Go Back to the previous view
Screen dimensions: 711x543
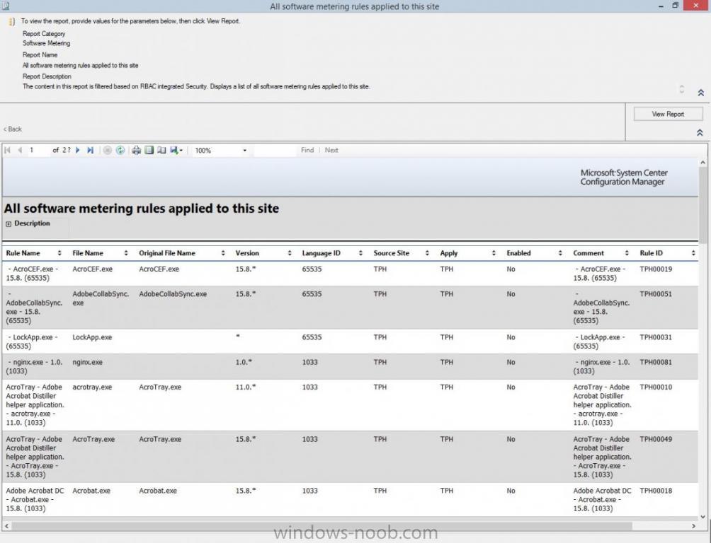coord(13,129)
